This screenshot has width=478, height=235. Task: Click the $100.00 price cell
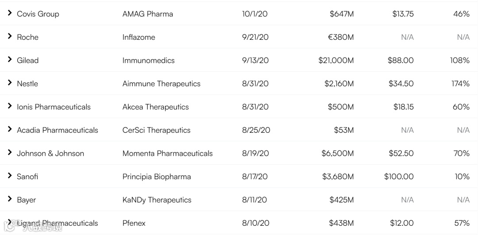tap(399, 177)
